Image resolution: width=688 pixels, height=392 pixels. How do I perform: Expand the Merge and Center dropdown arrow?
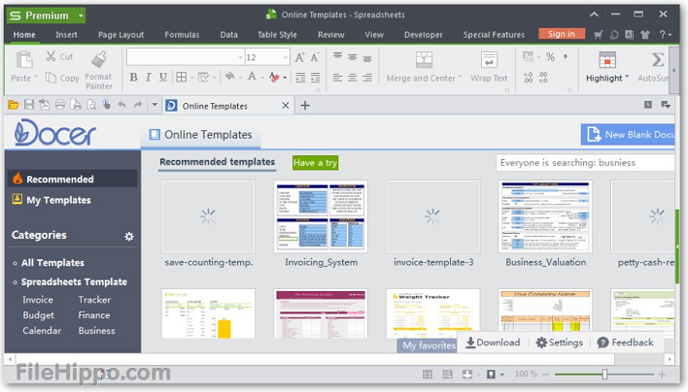pyautogui.click(x=460, y=77)
